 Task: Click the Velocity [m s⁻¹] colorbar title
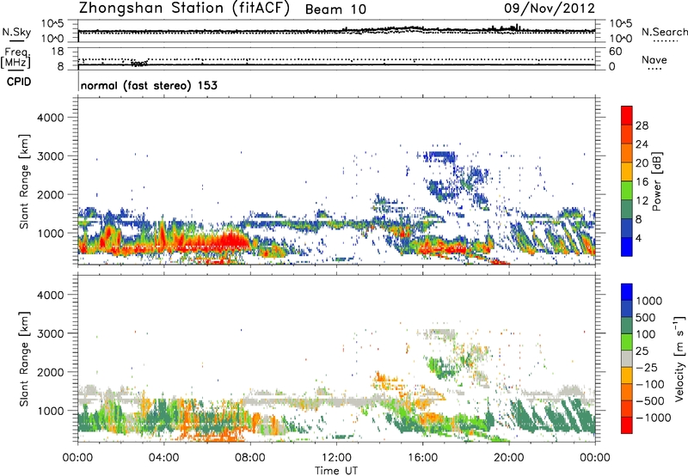coord(679,358)
